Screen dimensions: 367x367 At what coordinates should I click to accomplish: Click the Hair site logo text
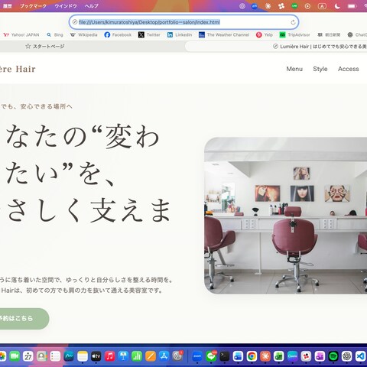click(x=18, y=69)
